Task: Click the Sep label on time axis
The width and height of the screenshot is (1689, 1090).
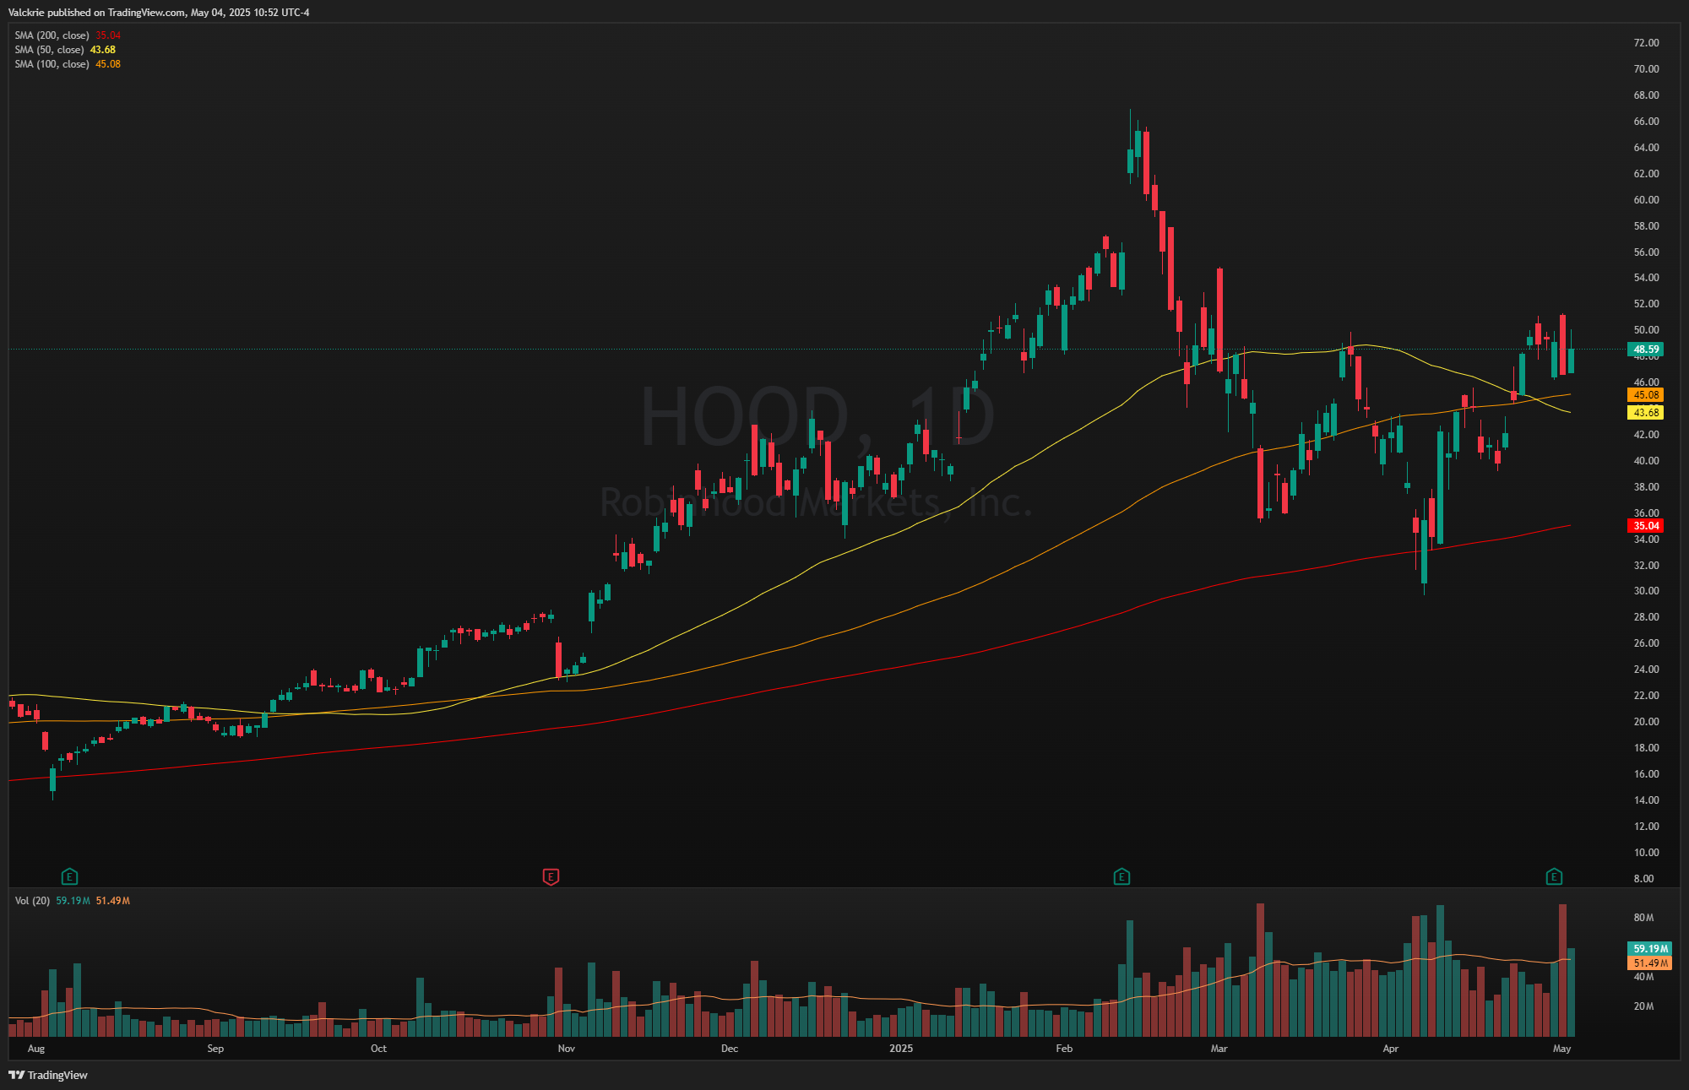Action: pyautogui.click(x=215, y=1049)
